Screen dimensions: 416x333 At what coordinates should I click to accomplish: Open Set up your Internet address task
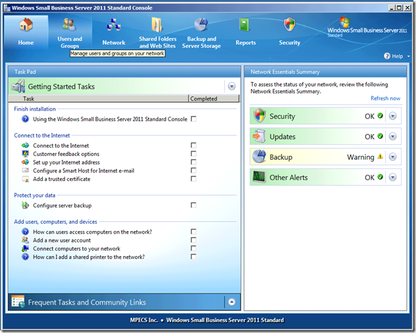[66, 162]
